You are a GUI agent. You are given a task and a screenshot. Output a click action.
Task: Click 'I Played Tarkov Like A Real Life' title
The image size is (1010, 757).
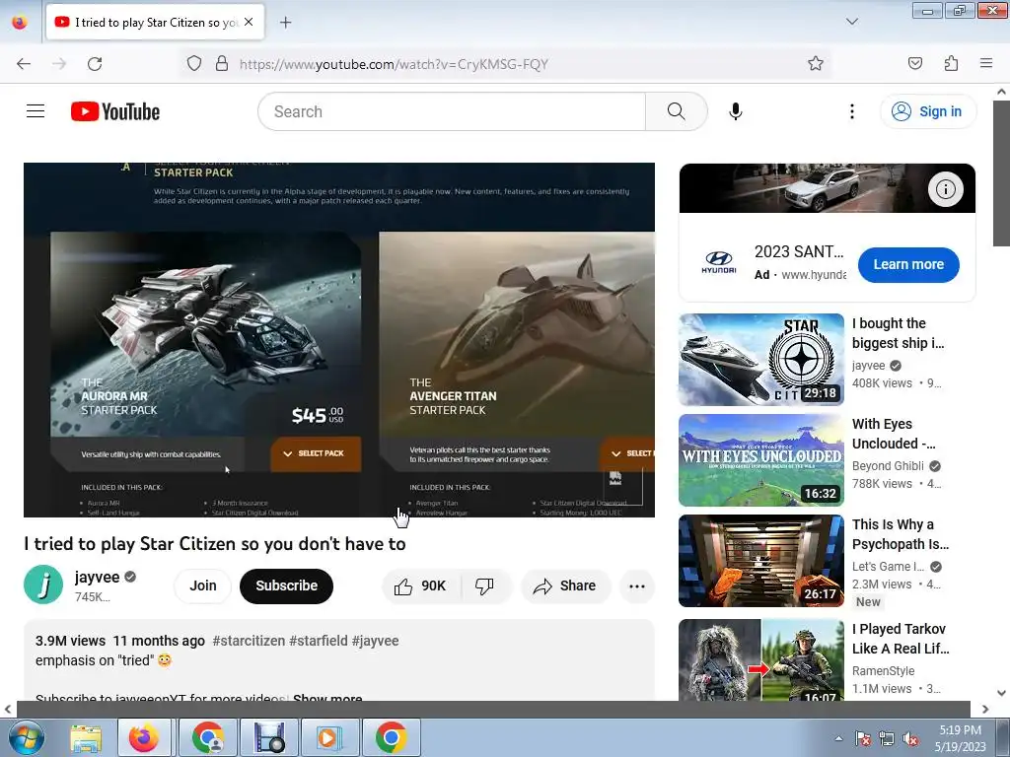(x=901, y=639)
